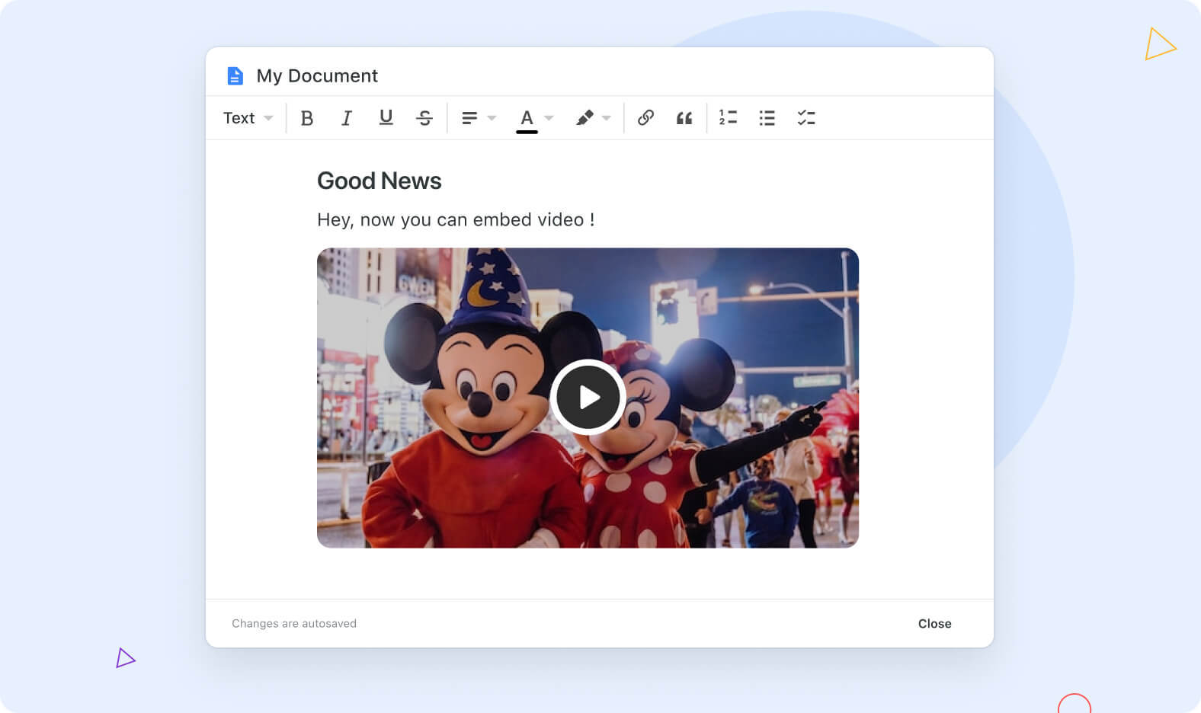Image resolution: width=1201 pixels, height=713 pixels.
Task: Click the 'Hey, now you can embed video' line
Action: click(456, 219)
